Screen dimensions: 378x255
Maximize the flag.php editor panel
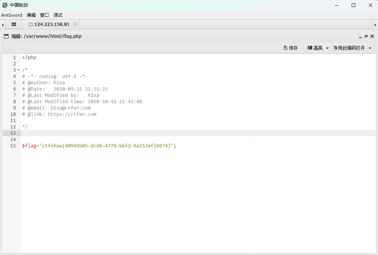(x=366, y=36)
